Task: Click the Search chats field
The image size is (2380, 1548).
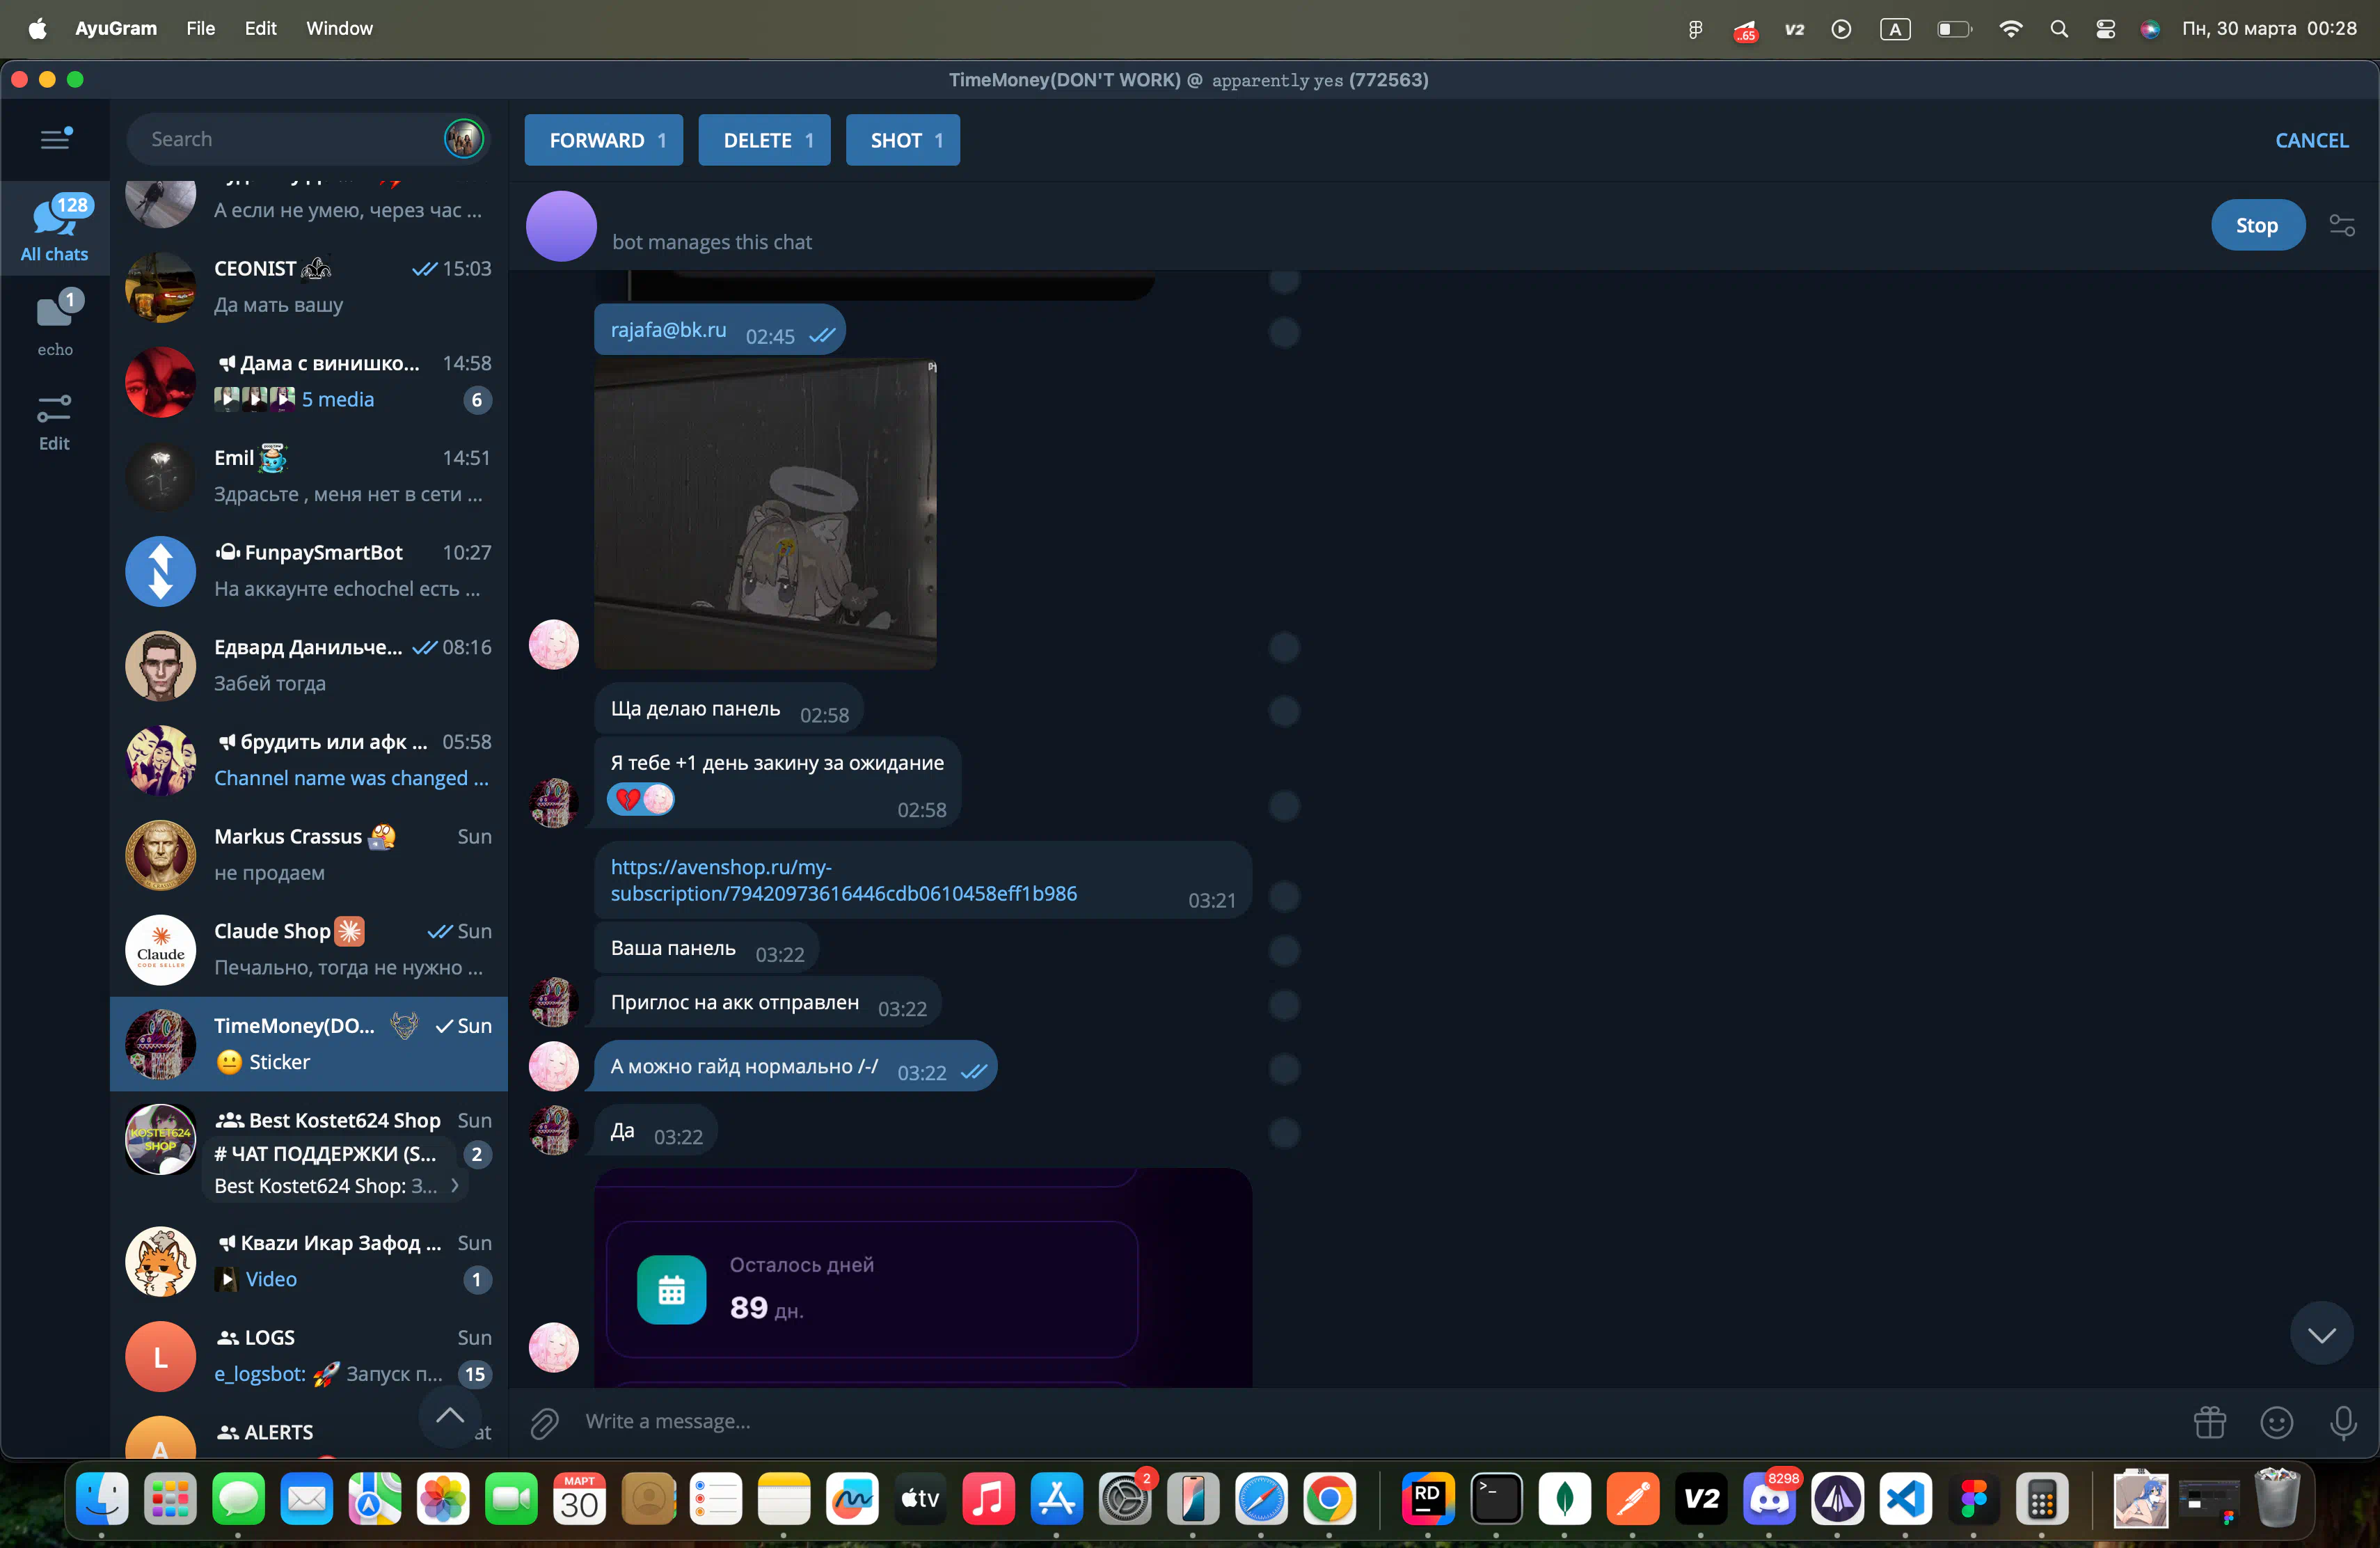Action: 290,139
